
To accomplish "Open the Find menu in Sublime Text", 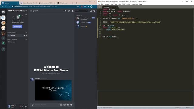I will click(112, 4).
